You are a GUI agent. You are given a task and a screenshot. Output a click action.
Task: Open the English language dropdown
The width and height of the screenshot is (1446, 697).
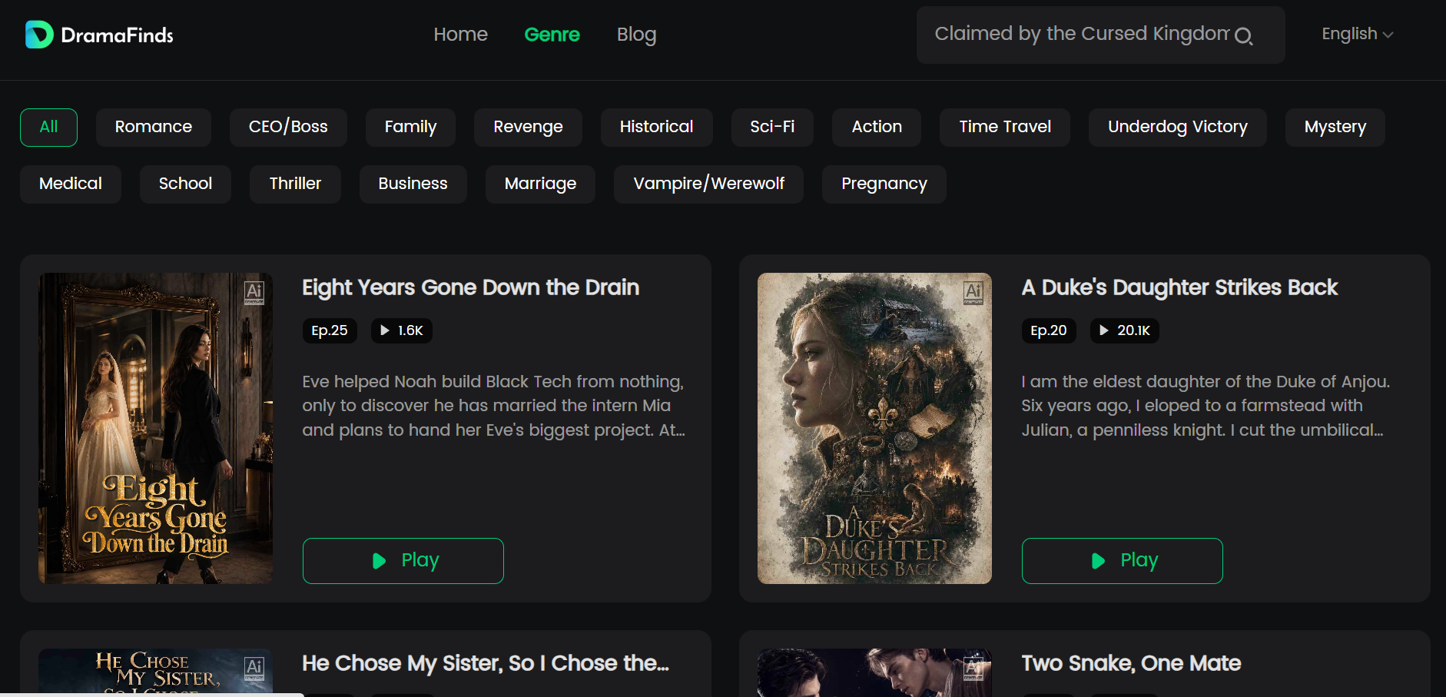pos(1357,34)
